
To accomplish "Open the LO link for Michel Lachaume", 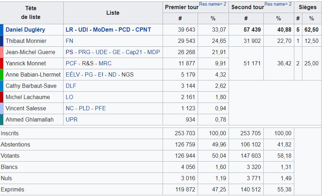I will coord(70,97).
